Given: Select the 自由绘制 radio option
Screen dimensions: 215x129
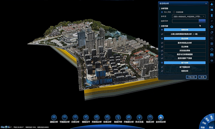Looking at the screenshot, I should click(174, 12).
